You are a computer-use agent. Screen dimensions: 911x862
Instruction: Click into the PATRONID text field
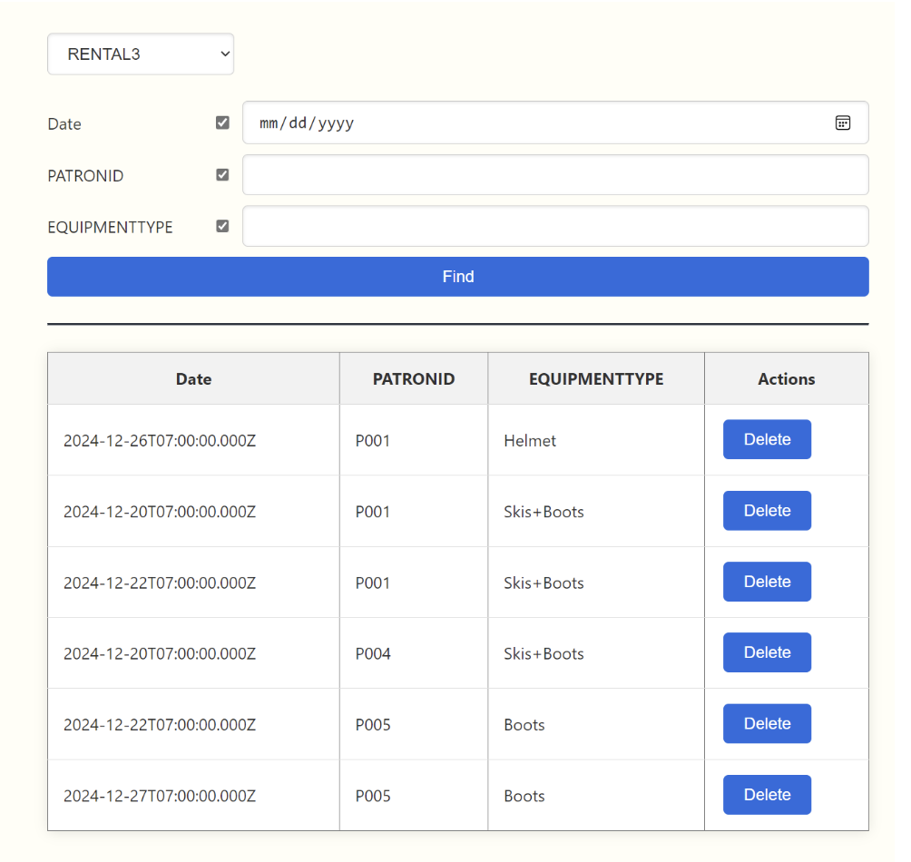point(554,175)
